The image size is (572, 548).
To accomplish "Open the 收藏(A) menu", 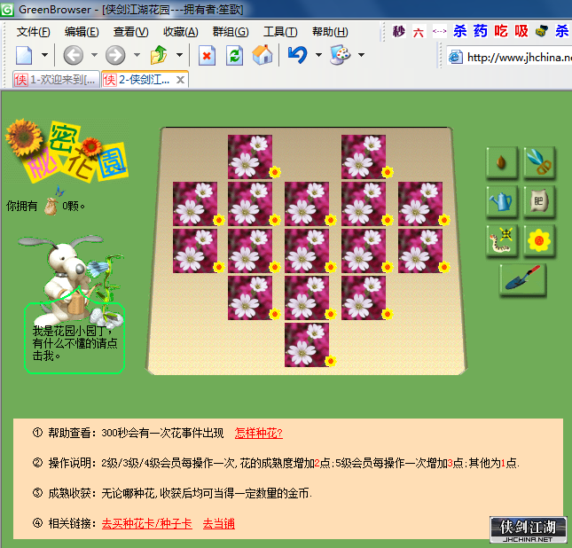I will point(181,32).
